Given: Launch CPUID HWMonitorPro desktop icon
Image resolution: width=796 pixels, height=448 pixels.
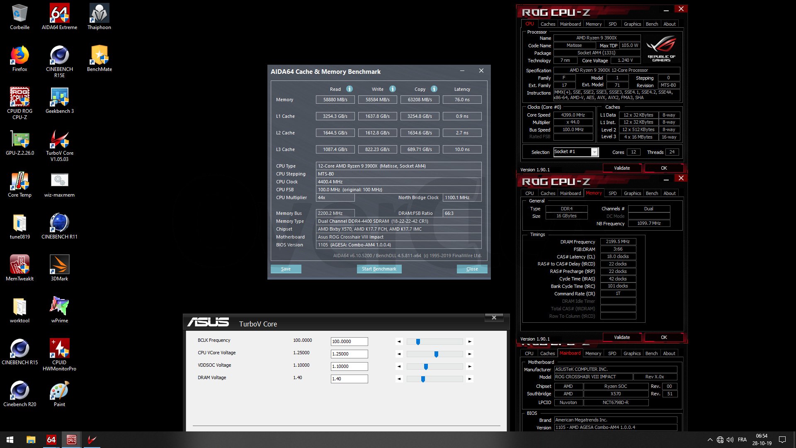Looking at the screenshot, I should coord(59,355).
